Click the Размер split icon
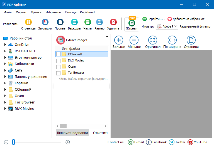 coord(99,22)
